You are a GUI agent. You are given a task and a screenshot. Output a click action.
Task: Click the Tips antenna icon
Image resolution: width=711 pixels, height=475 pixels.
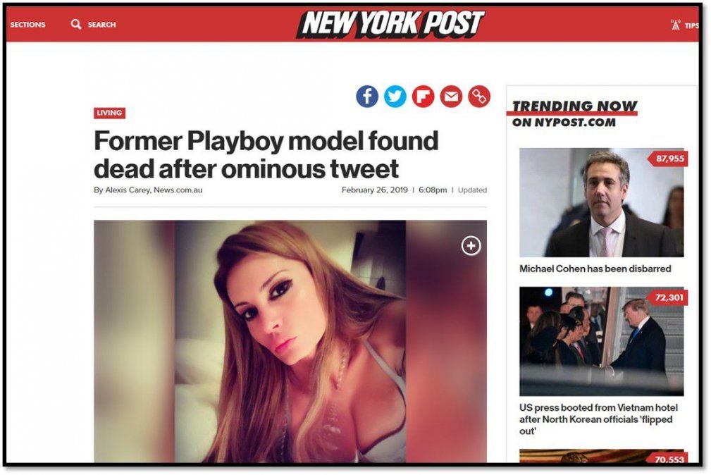675,25
